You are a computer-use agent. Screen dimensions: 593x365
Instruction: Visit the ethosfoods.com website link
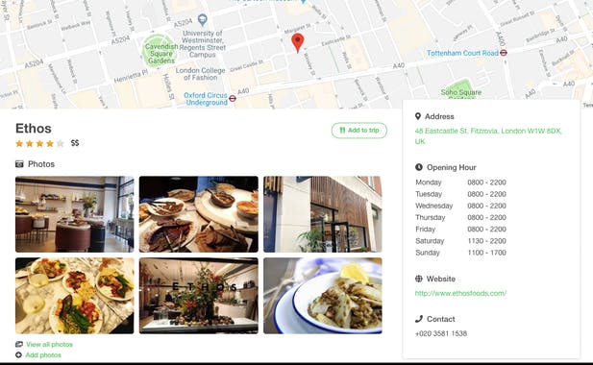tap(460, 293)
